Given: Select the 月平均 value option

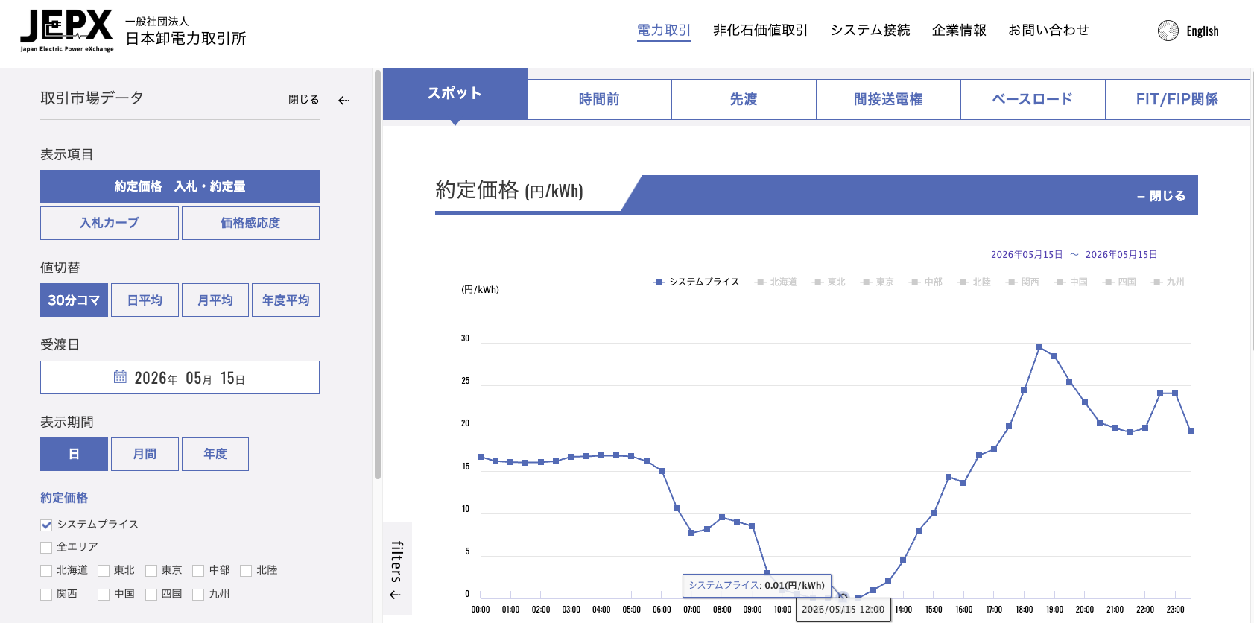Looking at the screenshot, I should click(215, 300).
